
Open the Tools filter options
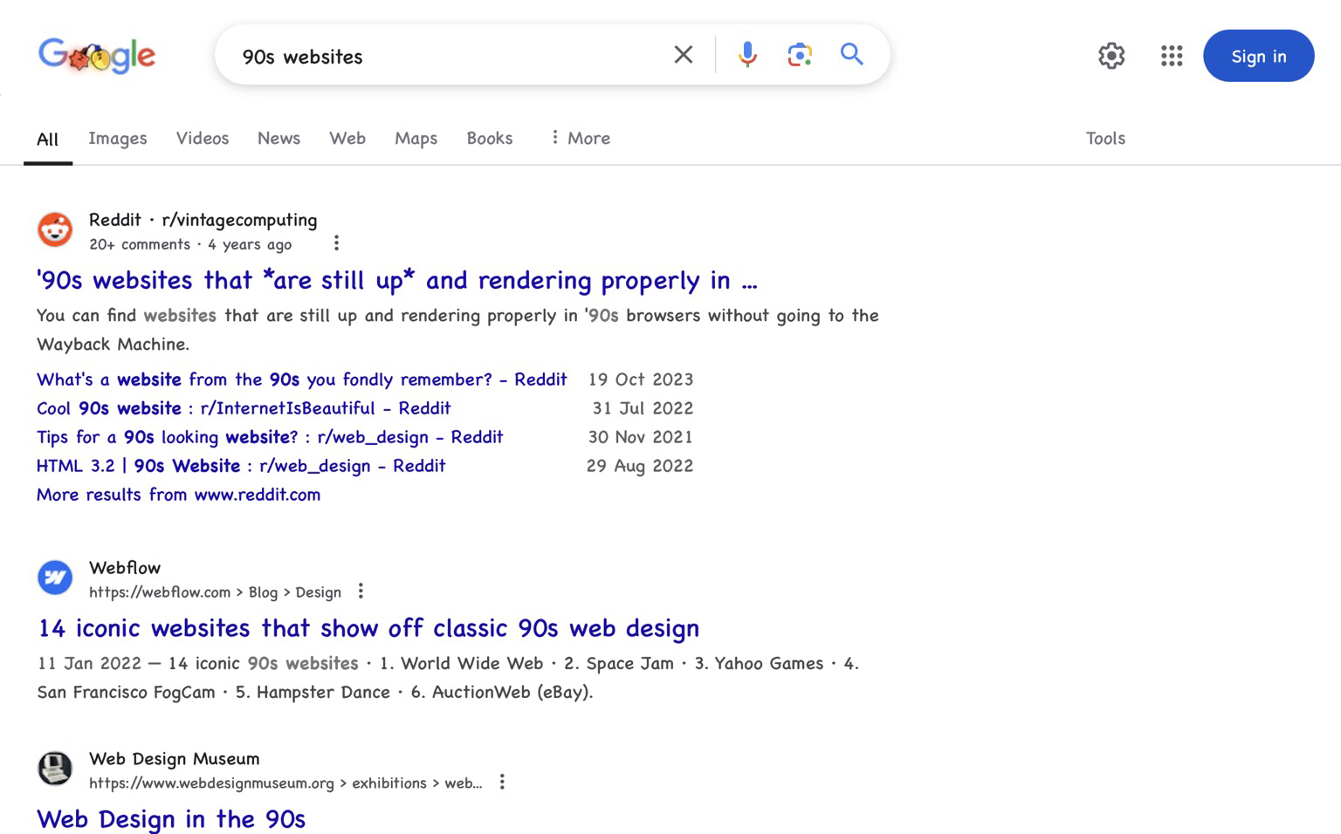(x=1105, y=138)
